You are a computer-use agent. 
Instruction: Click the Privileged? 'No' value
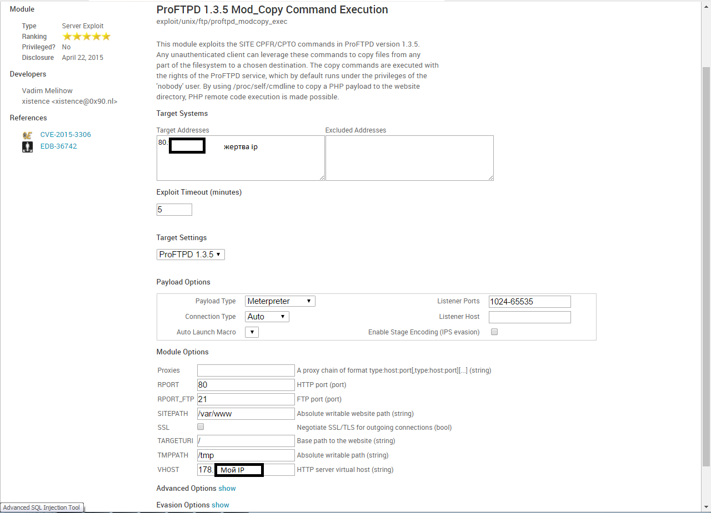point(67,47)
